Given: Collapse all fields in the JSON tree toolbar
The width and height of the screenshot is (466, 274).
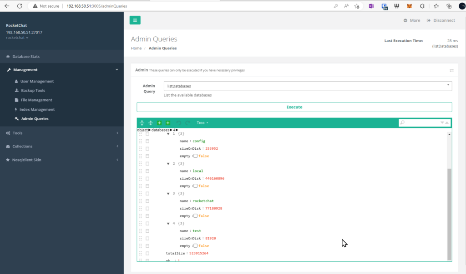Looking at the screenshot, I should click(150, 122).
